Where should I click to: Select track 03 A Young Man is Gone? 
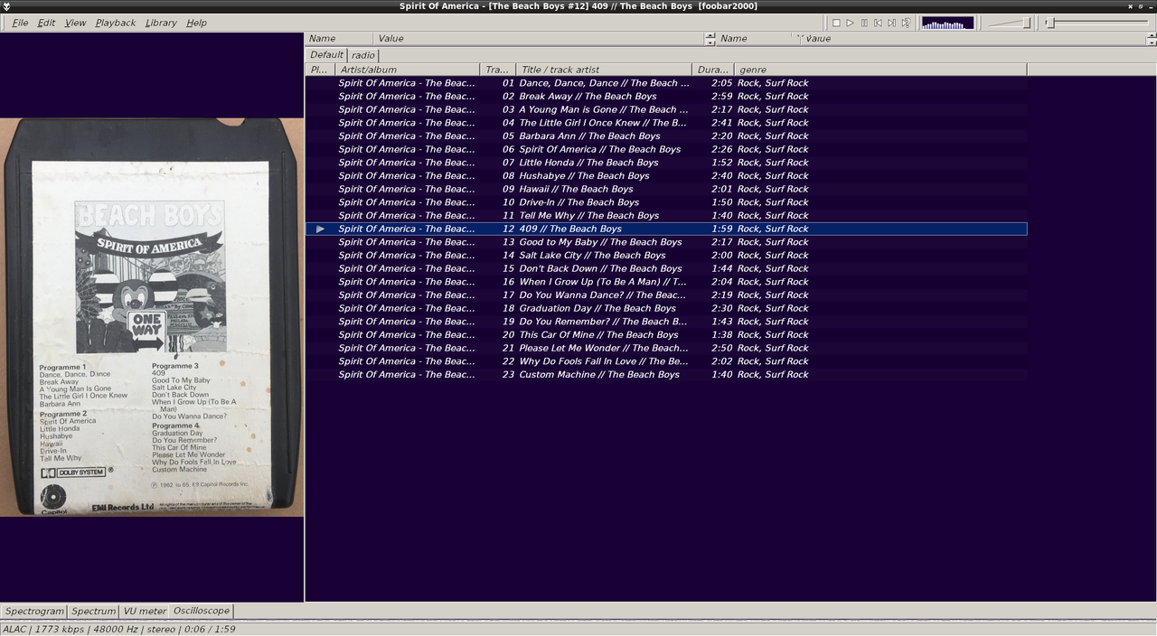(666, 109)
